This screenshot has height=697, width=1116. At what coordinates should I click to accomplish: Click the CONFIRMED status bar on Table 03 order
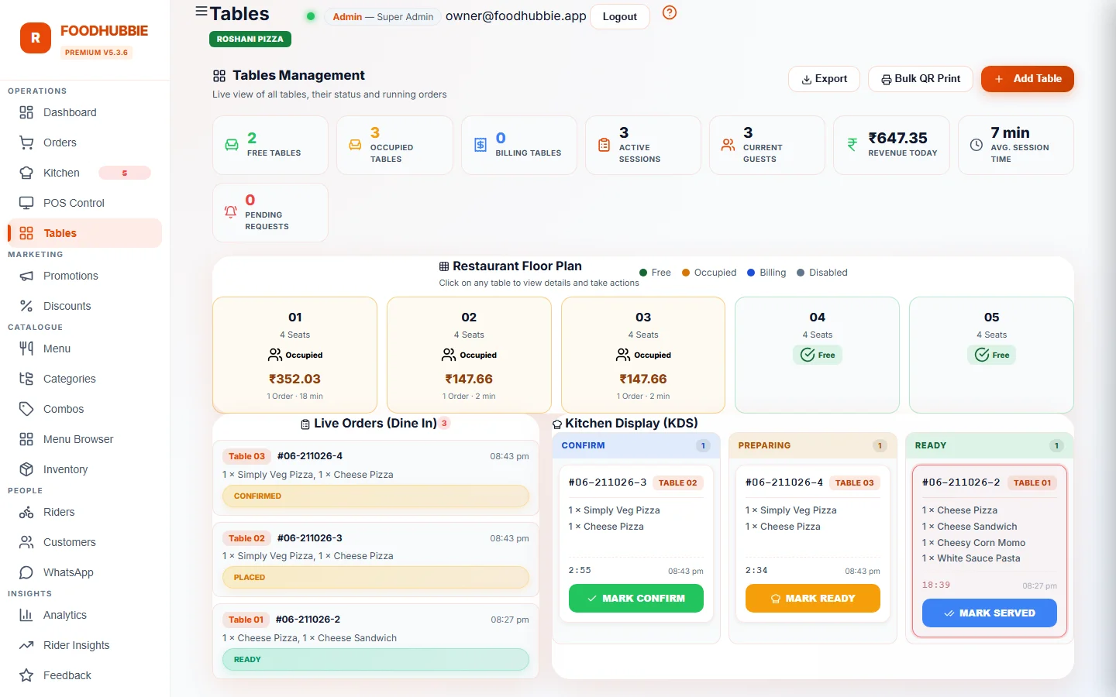pyautogui.click(x=376, y=496)
